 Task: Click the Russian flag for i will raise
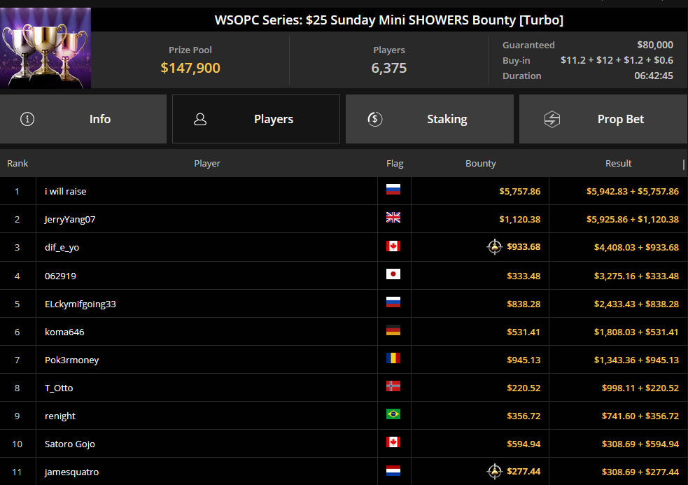[393, 189]
